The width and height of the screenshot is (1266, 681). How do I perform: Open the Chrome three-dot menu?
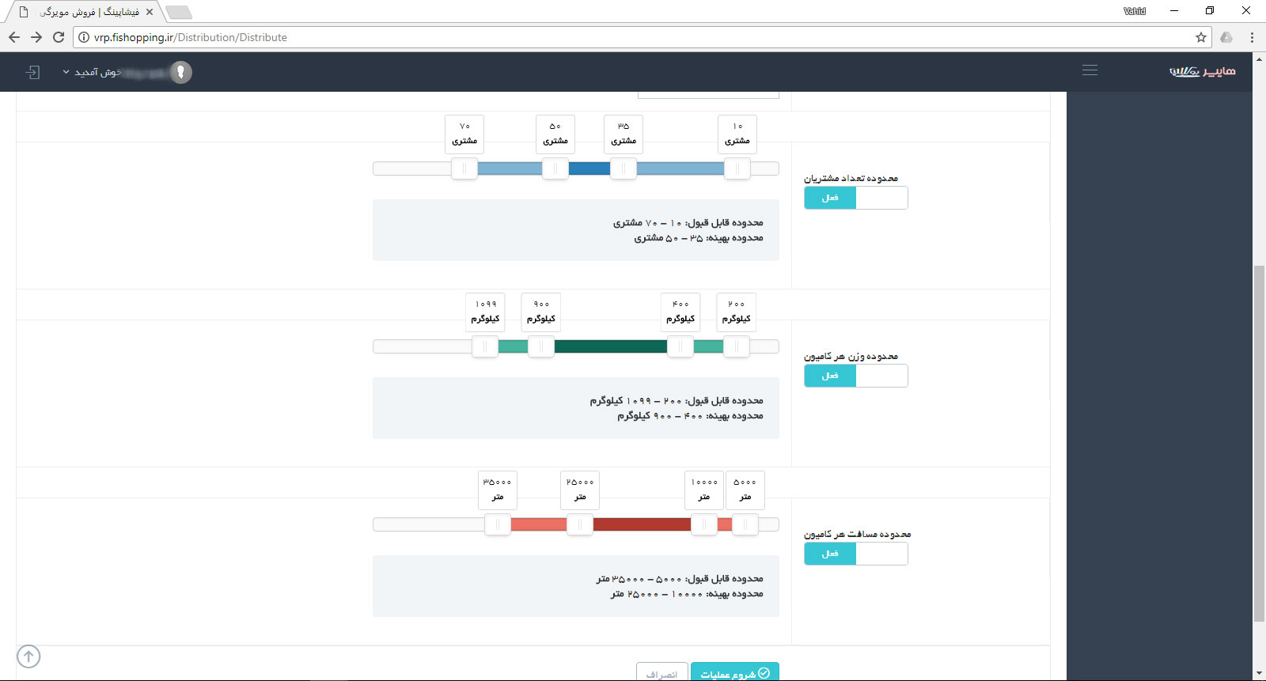[x=1252, y=37]
